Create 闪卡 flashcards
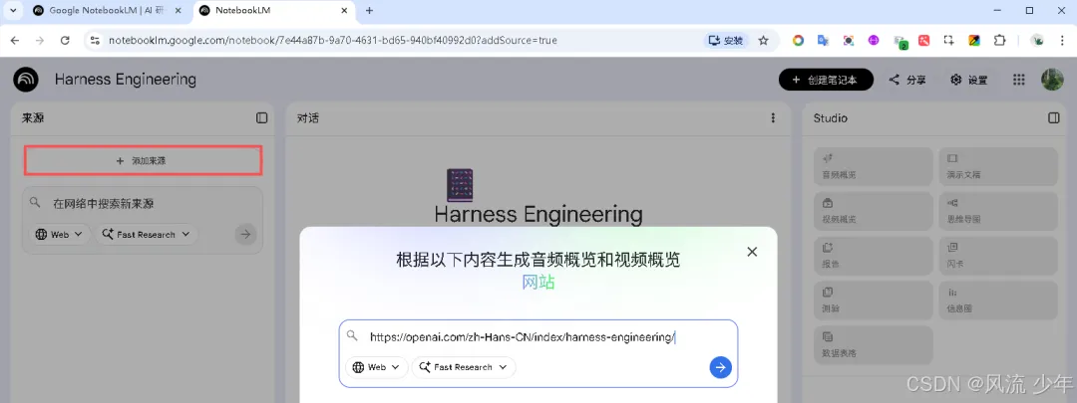 (998, 256)
